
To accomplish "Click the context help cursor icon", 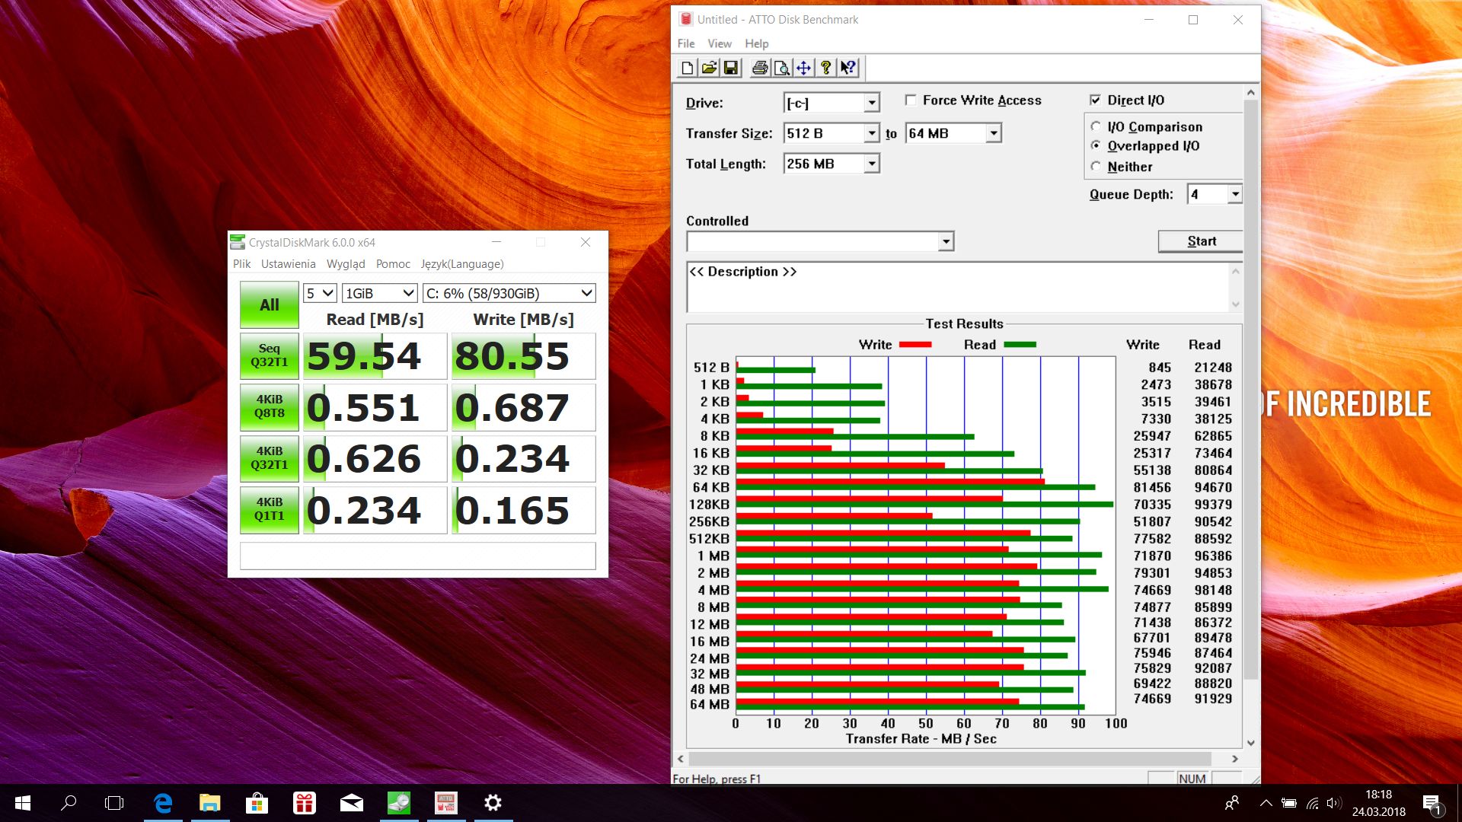I will 848,68.
